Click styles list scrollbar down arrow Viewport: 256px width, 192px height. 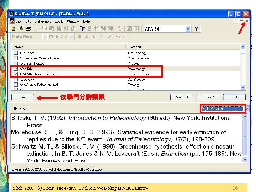(x=243, y=87)
